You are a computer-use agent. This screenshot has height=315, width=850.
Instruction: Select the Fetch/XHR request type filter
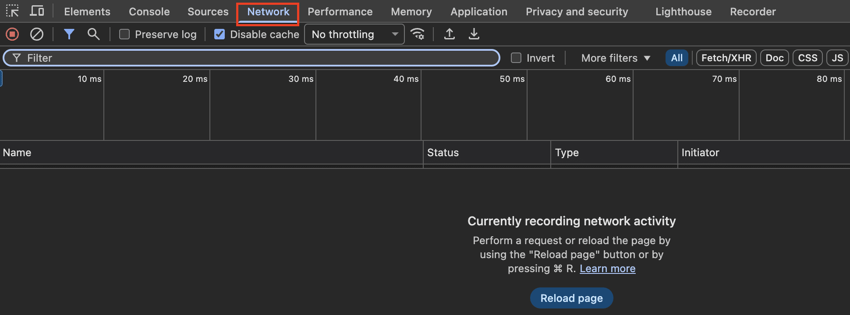pyautogui.click(x=726, y=58)
